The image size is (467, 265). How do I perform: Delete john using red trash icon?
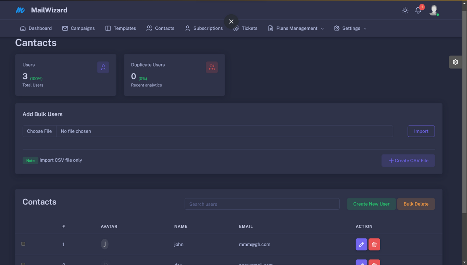coord(374,245)
